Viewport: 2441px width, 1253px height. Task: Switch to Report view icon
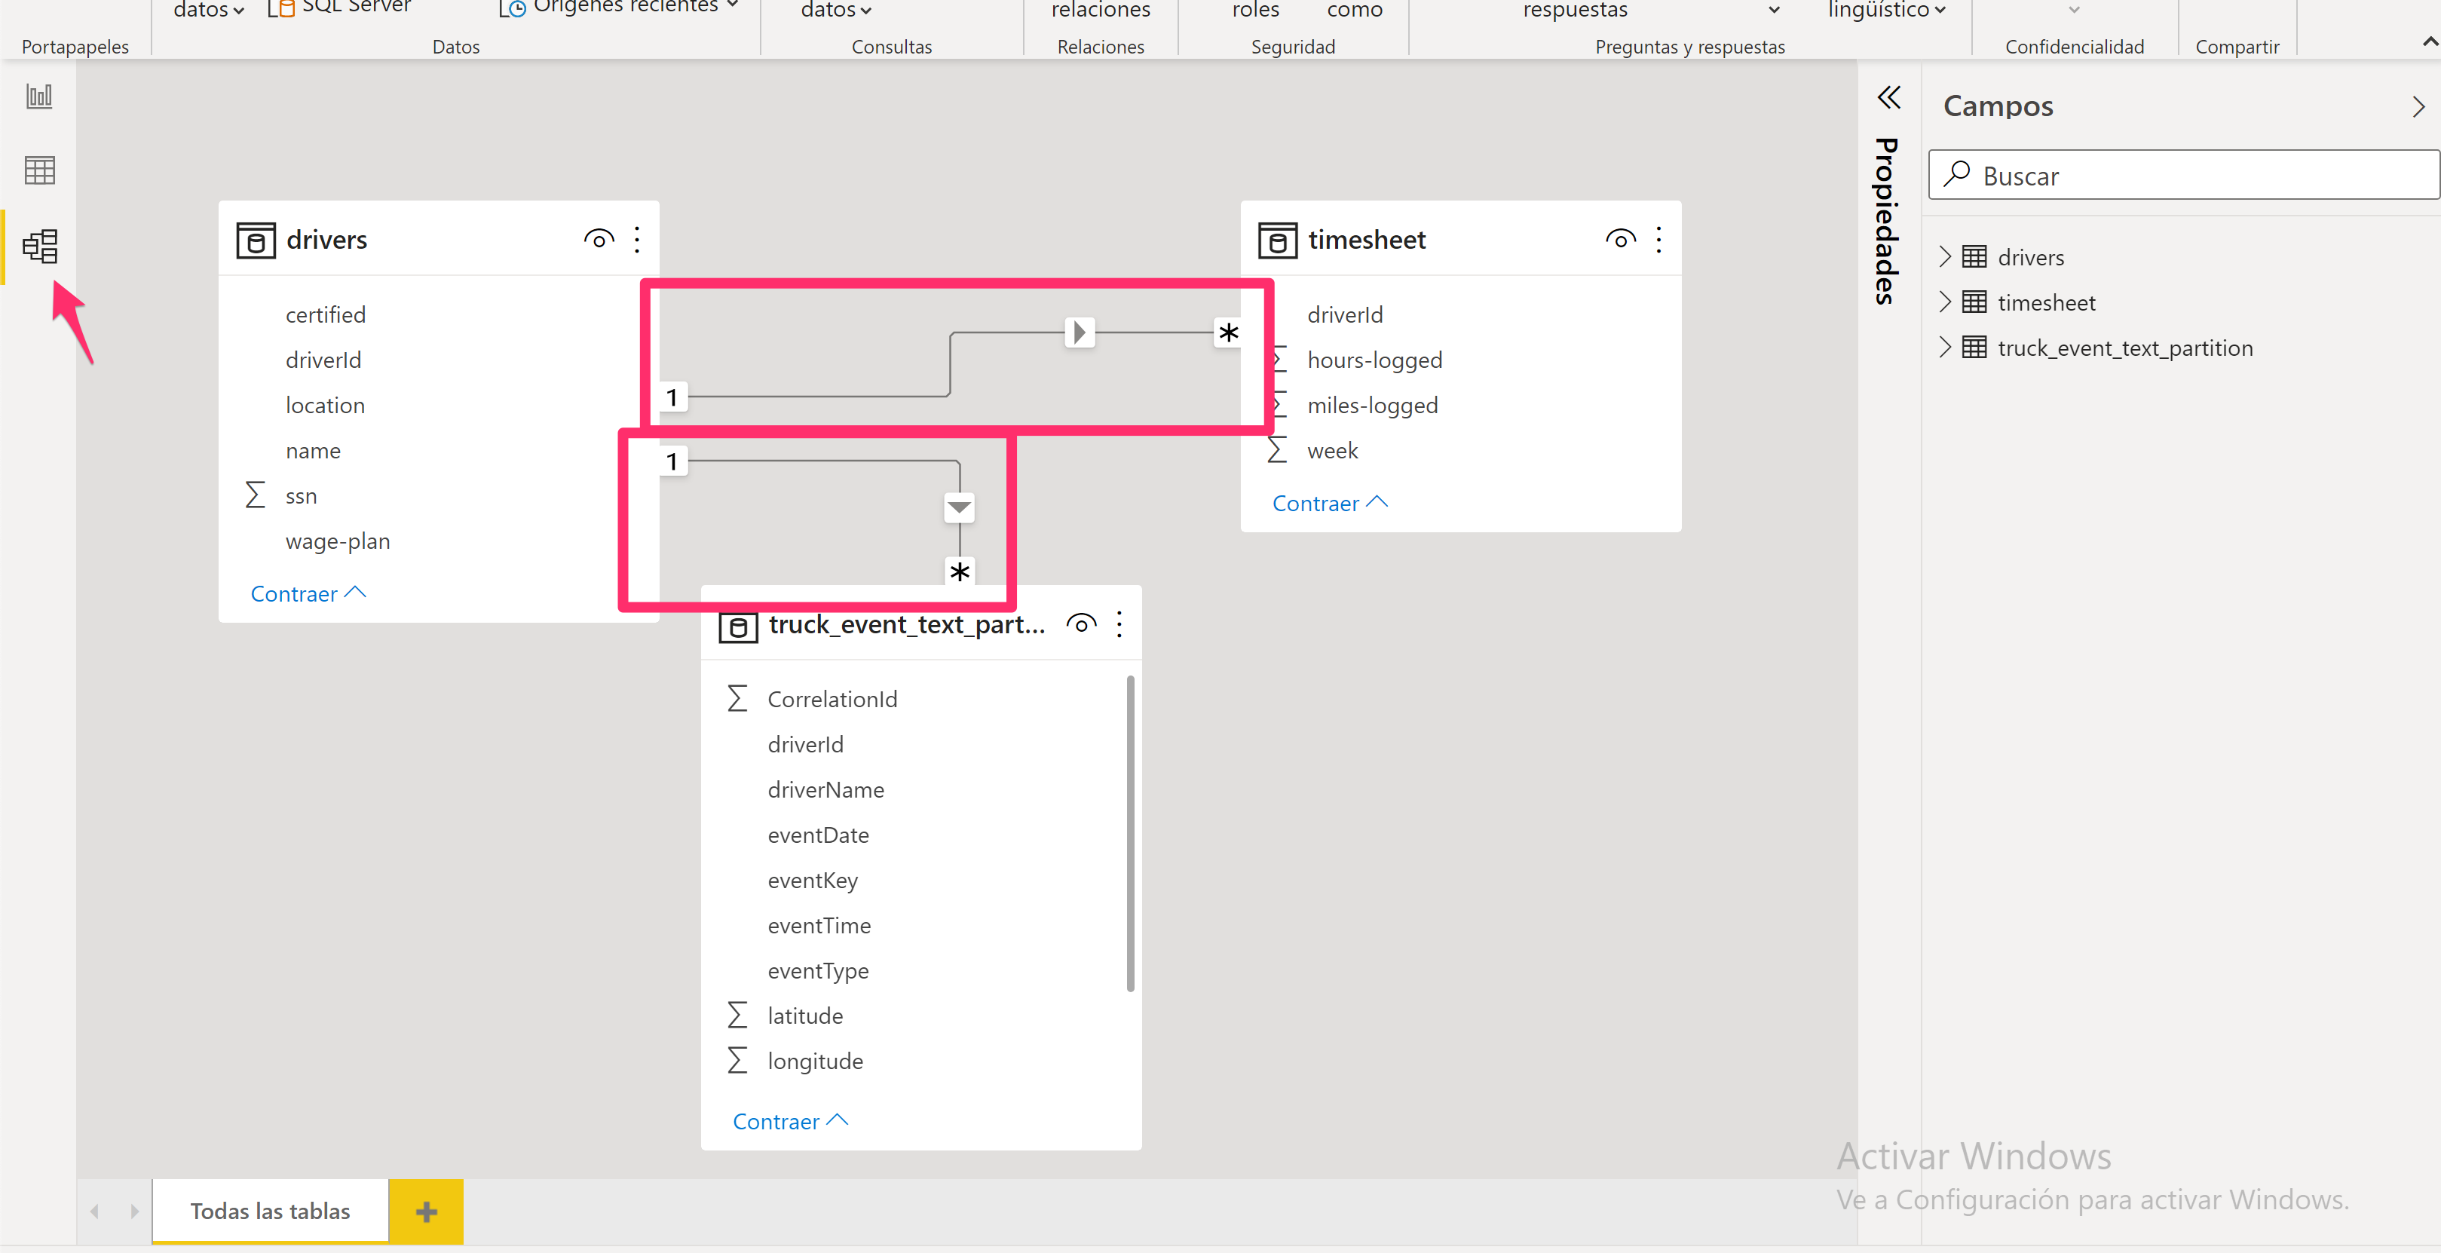click(39, 96)
